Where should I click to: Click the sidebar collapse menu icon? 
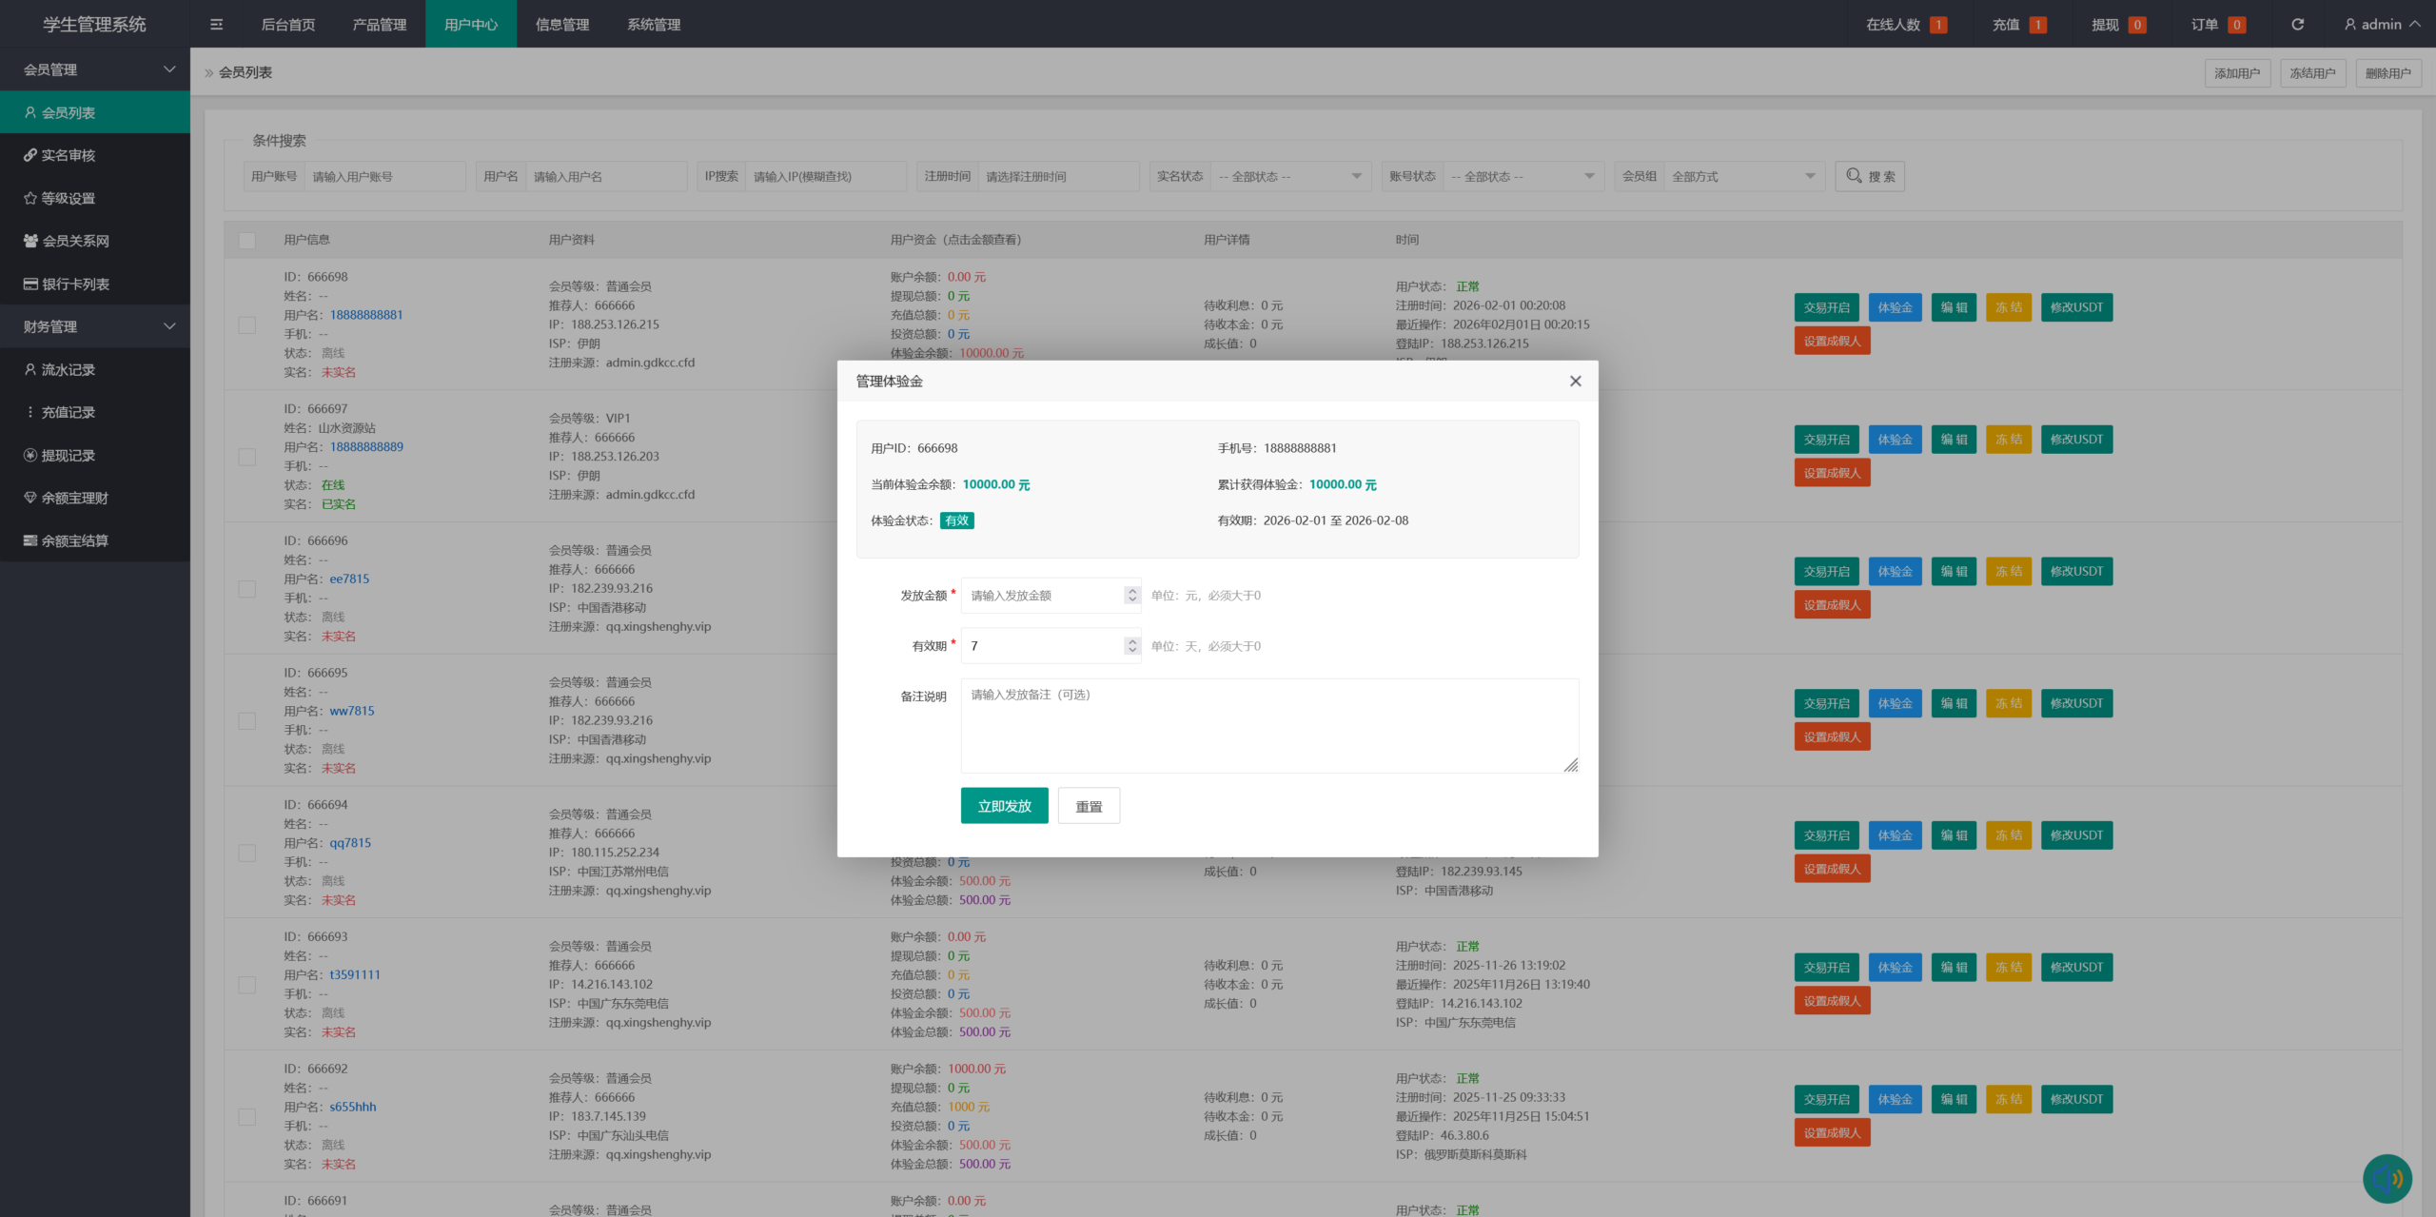click(216, 25)
